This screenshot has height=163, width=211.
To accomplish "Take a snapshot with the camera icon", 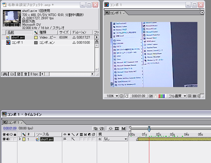I will coord(151,96).
